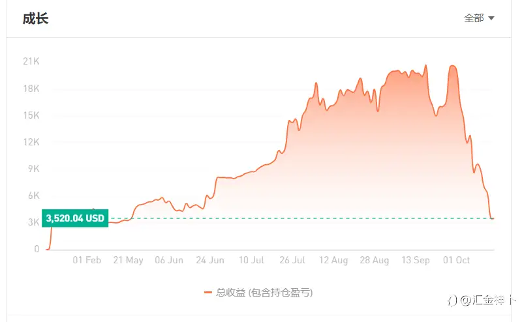Select the 28 Aug axis label

click(x=375, y=260)
